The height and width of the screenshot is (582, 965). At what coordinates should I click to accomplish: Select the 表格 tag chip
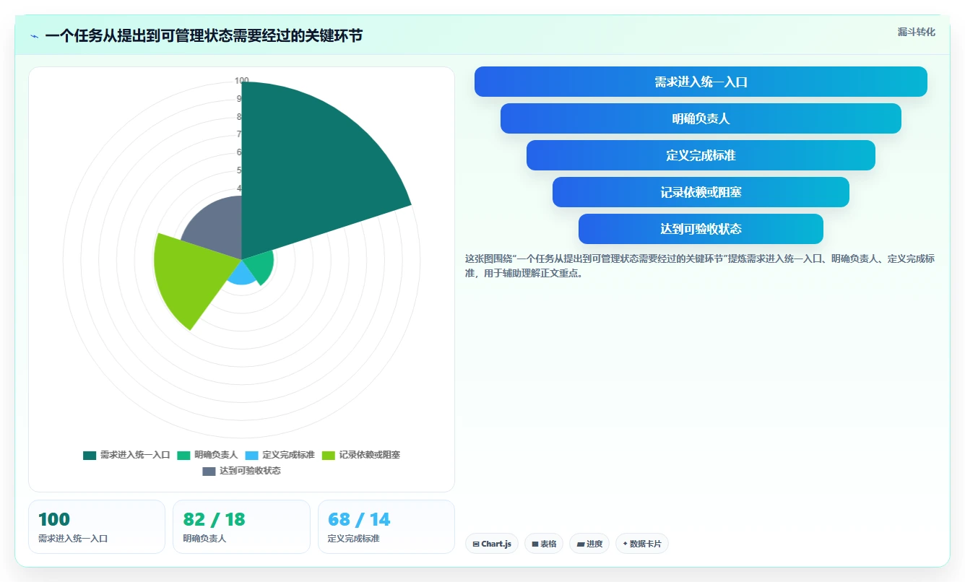pos(544,544)
